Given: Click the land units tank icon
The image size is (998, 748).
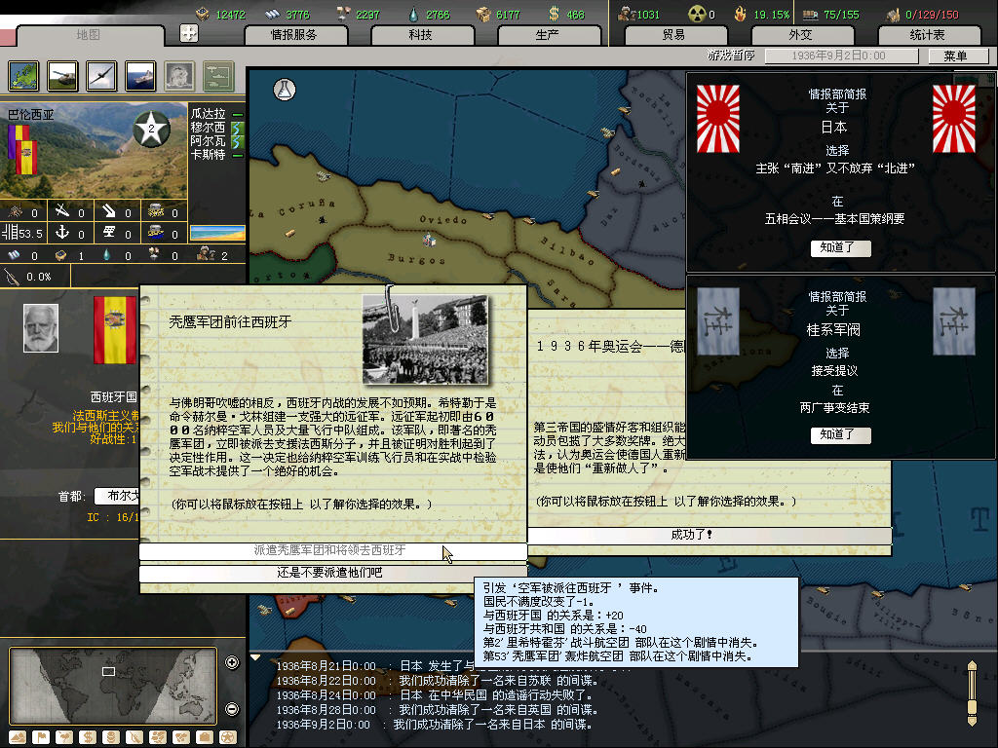Looking at the screenshot, I should coord(62,75).
